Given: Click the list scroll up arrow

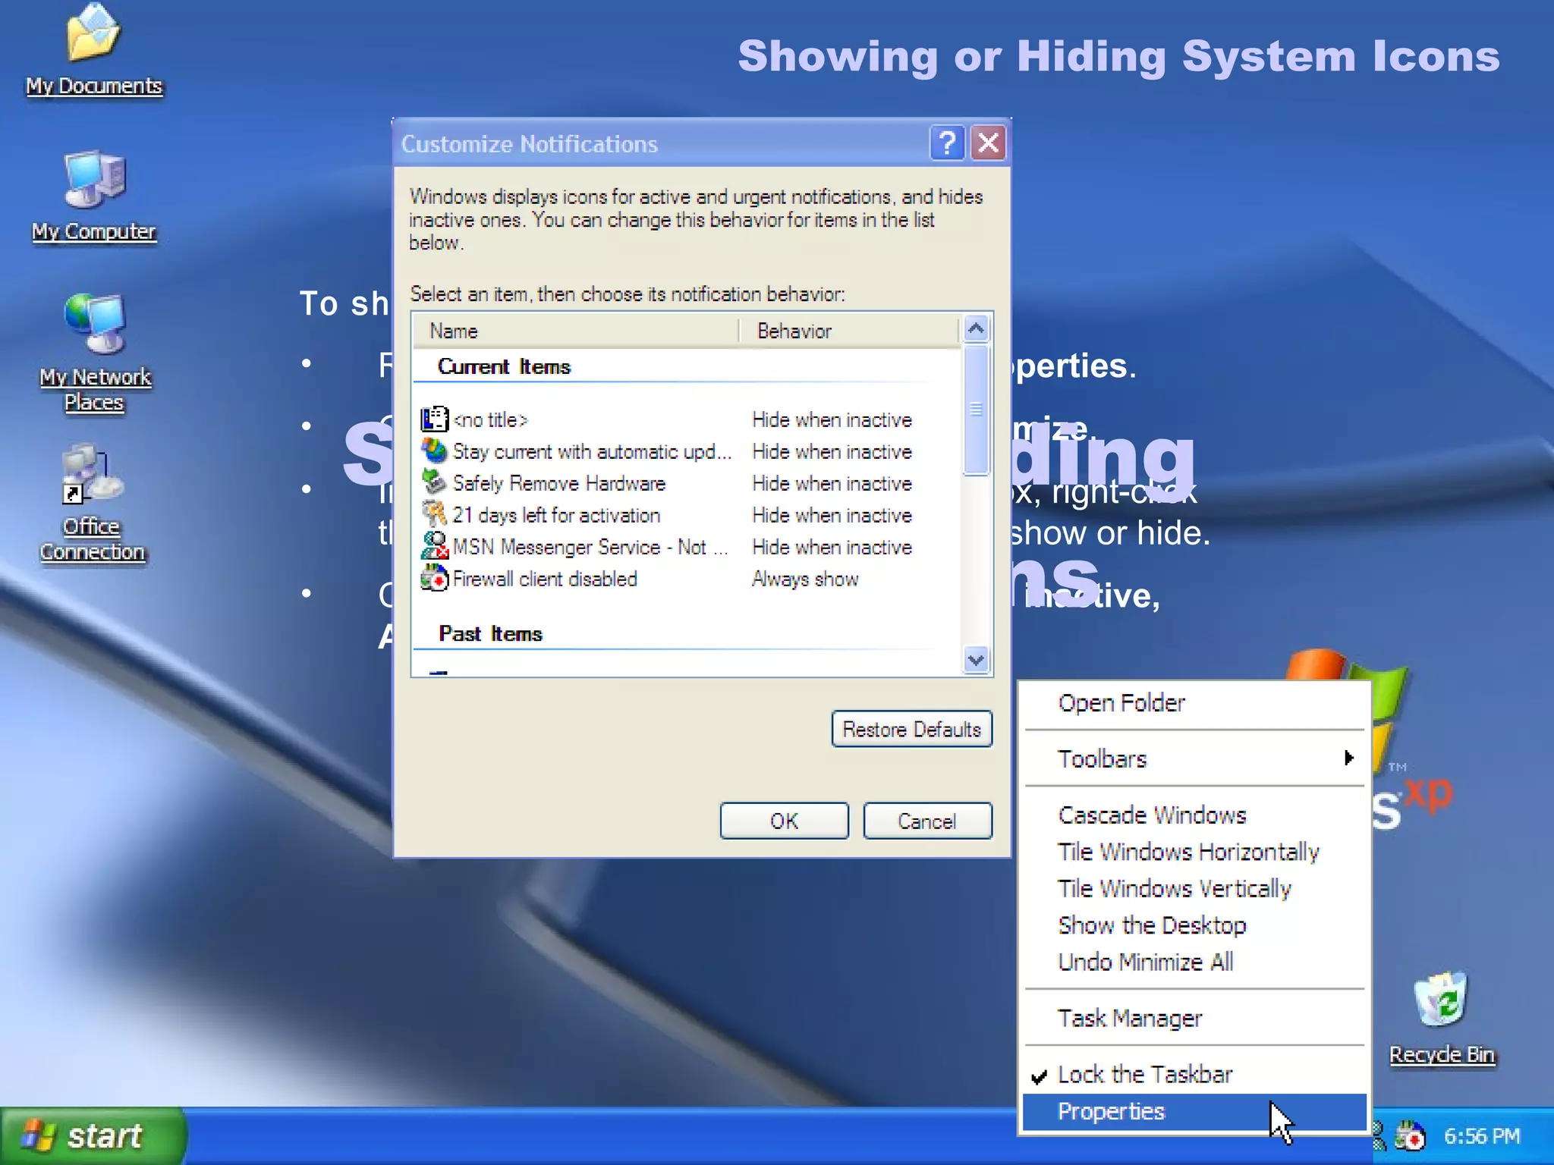Looking at the screenshot, I should click(976, 329).
